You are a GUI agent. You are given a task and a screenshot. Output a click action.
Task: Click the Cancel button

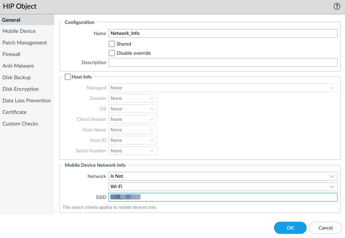[325, 228]
